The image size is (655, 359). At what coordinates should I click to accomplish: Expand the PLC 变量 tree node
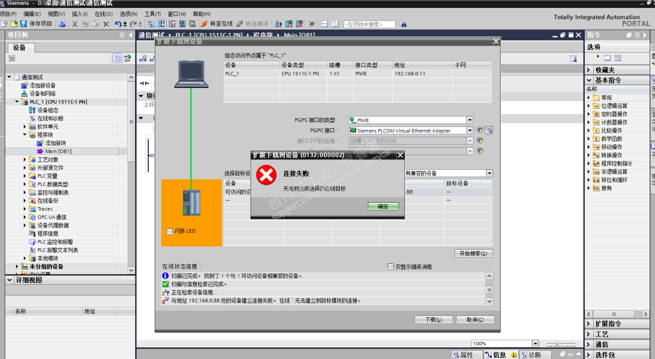pos(25,176)
